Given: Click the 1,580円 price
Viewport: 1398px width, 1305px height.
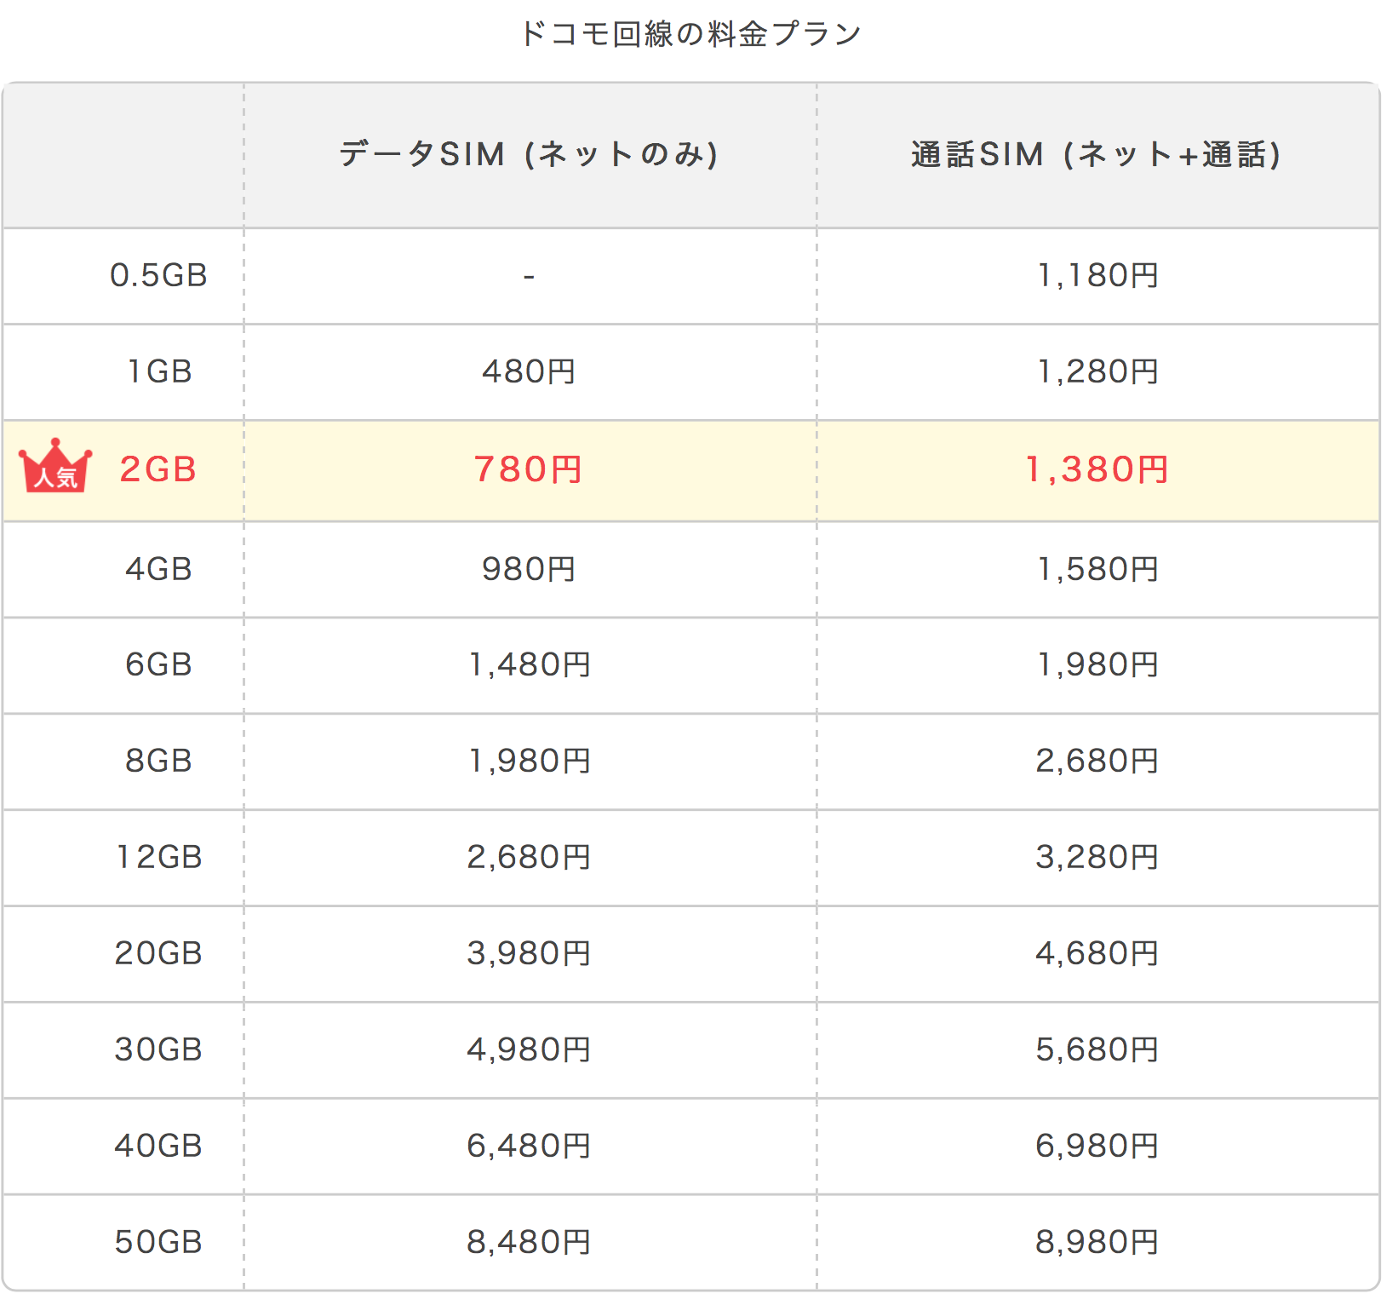Looking at the screenshot, I should (x=1097, y=569).
